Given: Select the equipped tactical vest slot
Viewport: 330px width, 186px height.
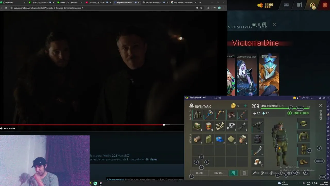Looking at the screenshot, I should (303, 136).
